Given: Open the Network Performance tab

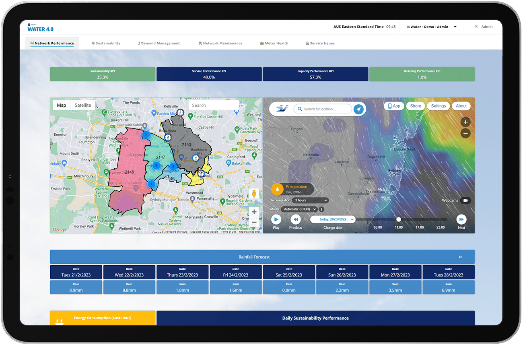Looking at the screenshot, I should pos(52,43).
